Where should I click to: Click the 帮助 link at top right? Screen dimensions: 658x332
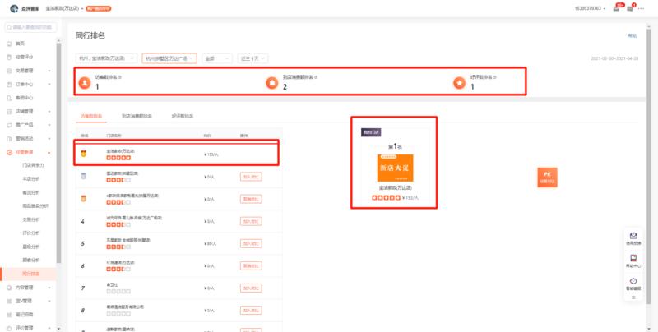click(x=632, y=36)
